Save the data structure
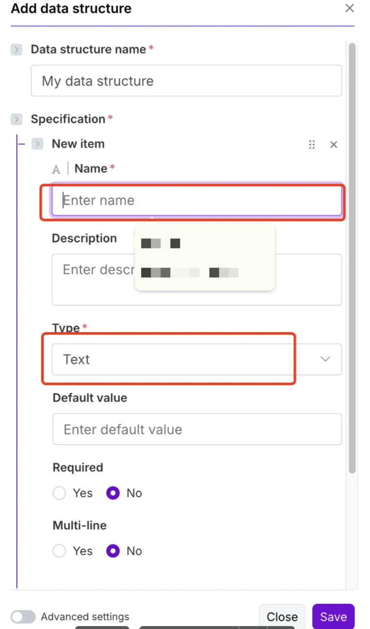Image resolution: width=370 pixels, height=629 pixels. (333, 617)
